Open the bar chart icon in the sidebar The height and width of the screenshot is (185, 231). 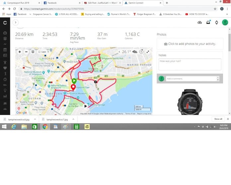click(5, 96)
